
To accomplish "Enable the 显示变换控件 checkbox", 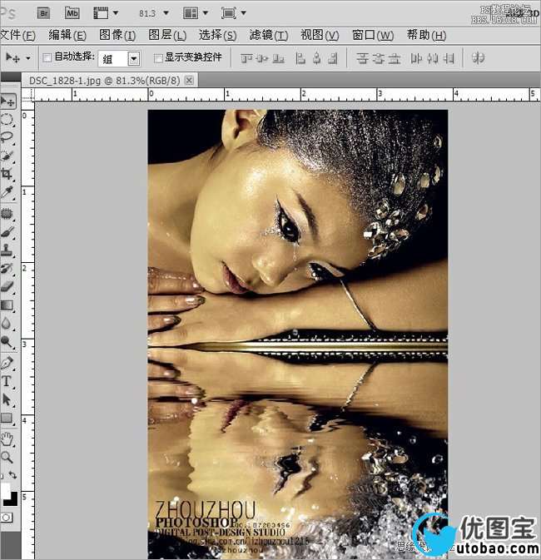I will pyautogui.click(x=158, y=58).
